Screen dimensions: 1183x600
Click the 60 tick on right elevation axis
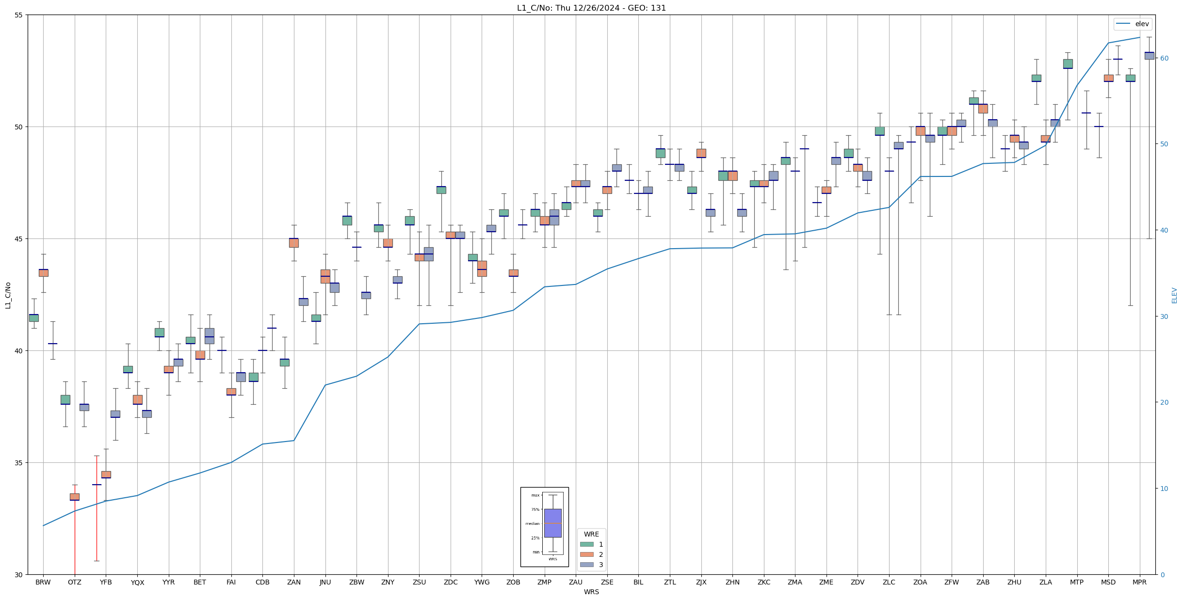tap(1164, 58)
